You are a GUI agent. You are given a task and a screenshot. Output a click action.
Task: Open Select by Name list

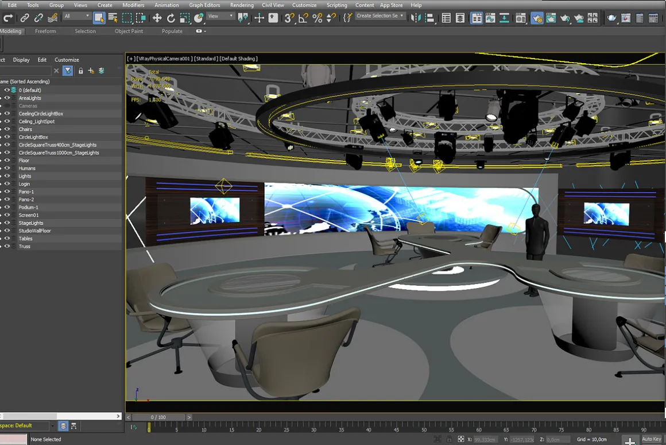(113, 18)
